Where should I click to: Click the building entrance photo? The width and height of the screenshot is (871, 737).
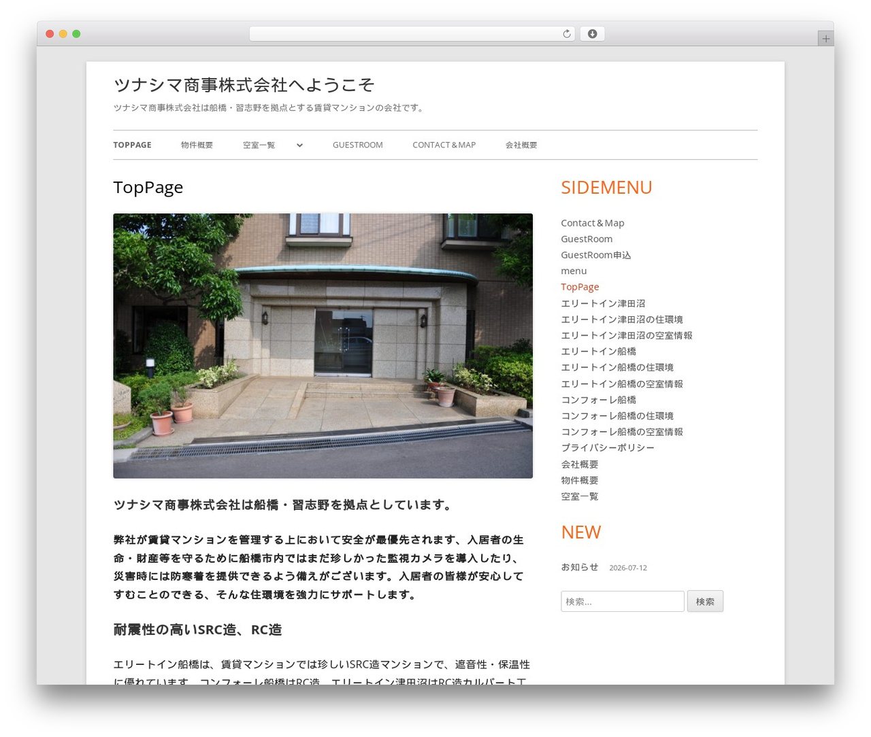coord(323,346)
